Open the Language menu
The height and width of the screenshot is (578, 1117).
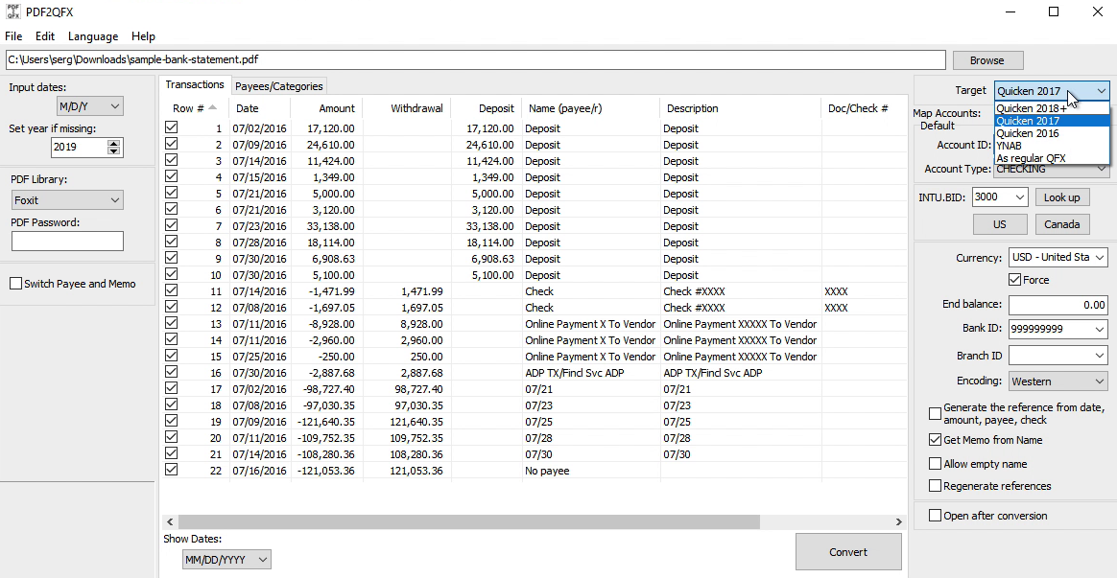93,36
